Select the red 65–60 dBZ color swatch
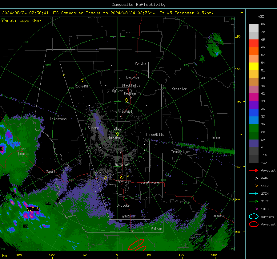The height and width of the screenshot is (259, 277). click(x=254, y=43)
